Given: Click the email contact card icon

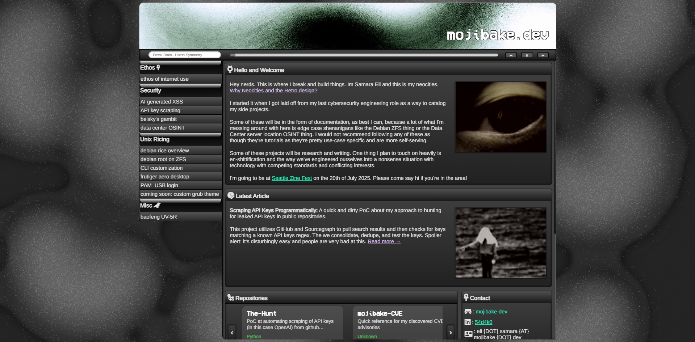Looking at the screenshot, I should pos(468,334).
